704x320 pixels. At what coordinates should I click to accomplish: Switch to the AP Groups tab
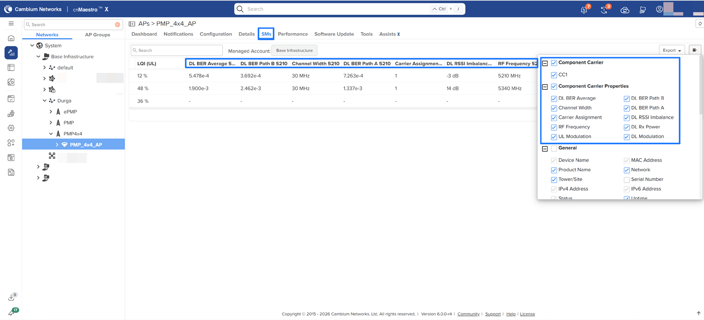coord(97,35)
